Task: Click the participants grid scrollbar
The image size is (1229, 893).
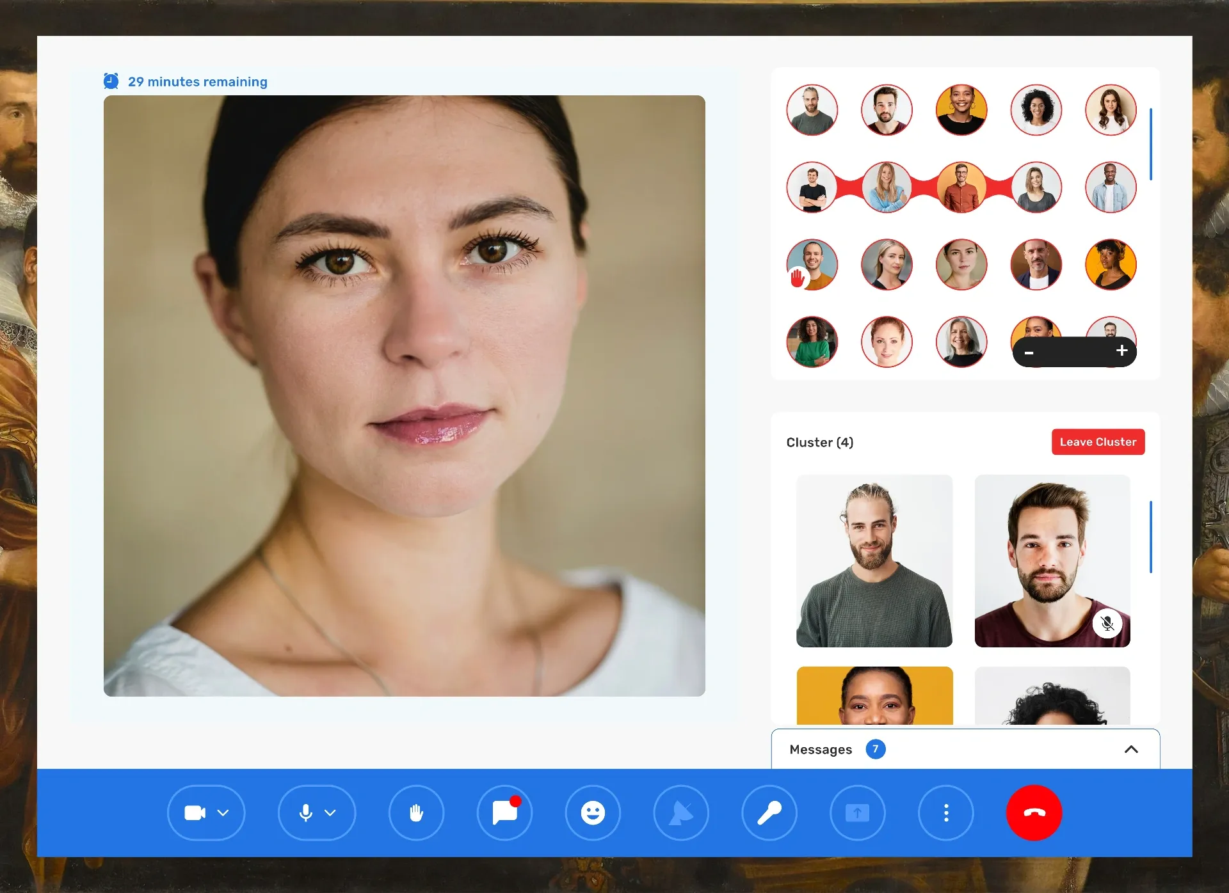Action: pos(1150,144)
